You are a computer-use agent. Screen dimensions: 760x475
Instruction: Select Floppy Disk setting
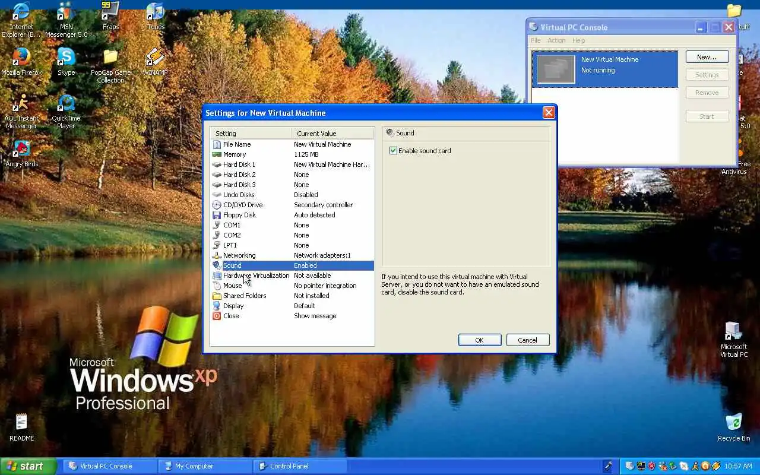point(292,215)
